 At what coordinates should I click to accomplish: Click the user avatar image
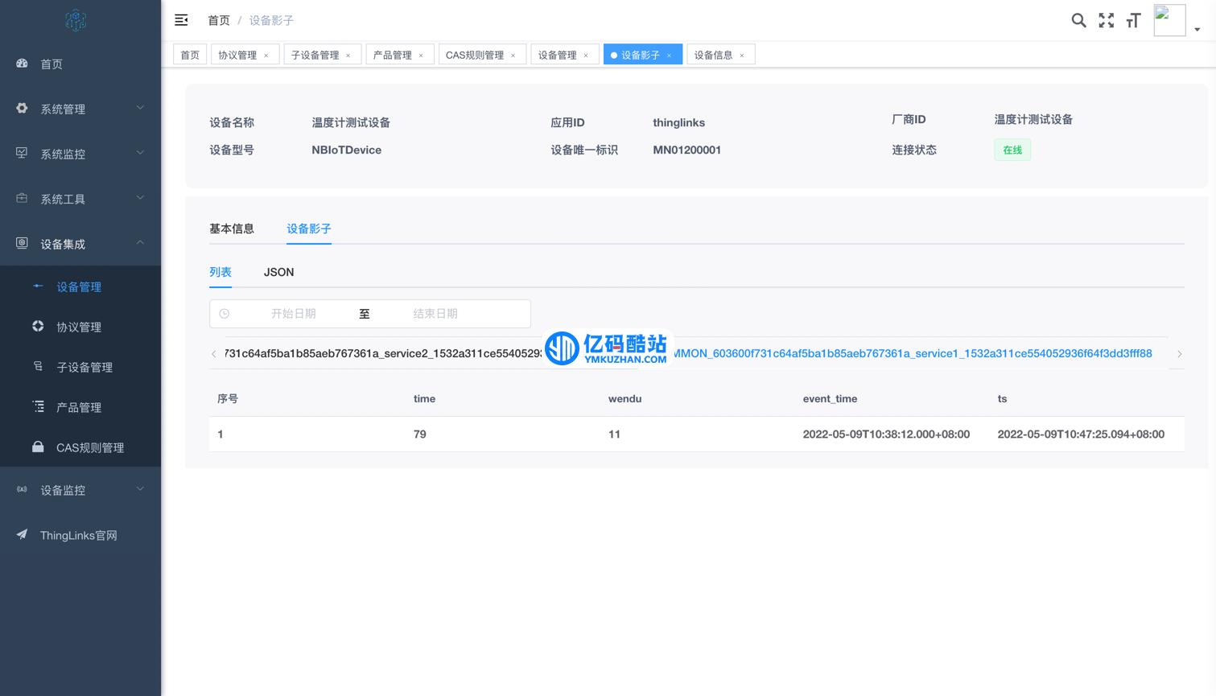[1169, 20]
